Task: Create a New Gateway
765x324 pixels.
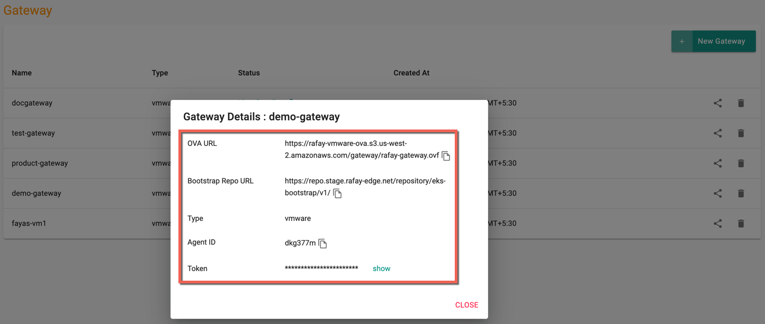Action: (x=713, y=41)
